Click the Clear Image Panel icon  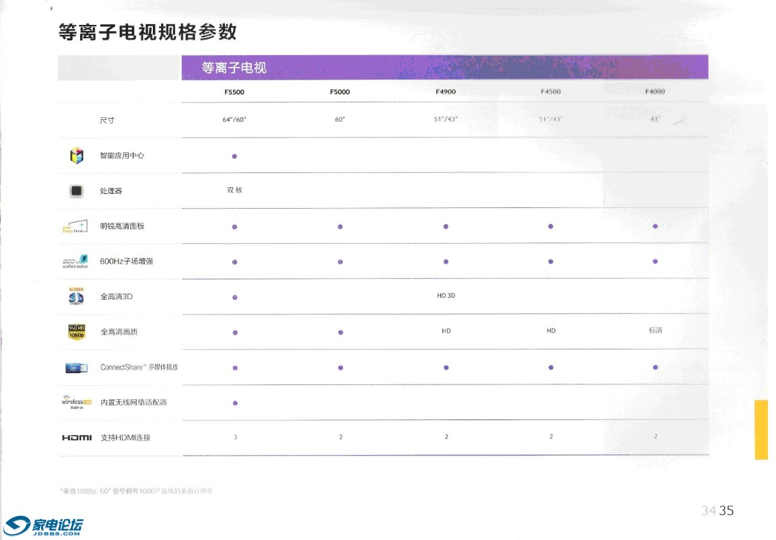click(x=76, y=226)
